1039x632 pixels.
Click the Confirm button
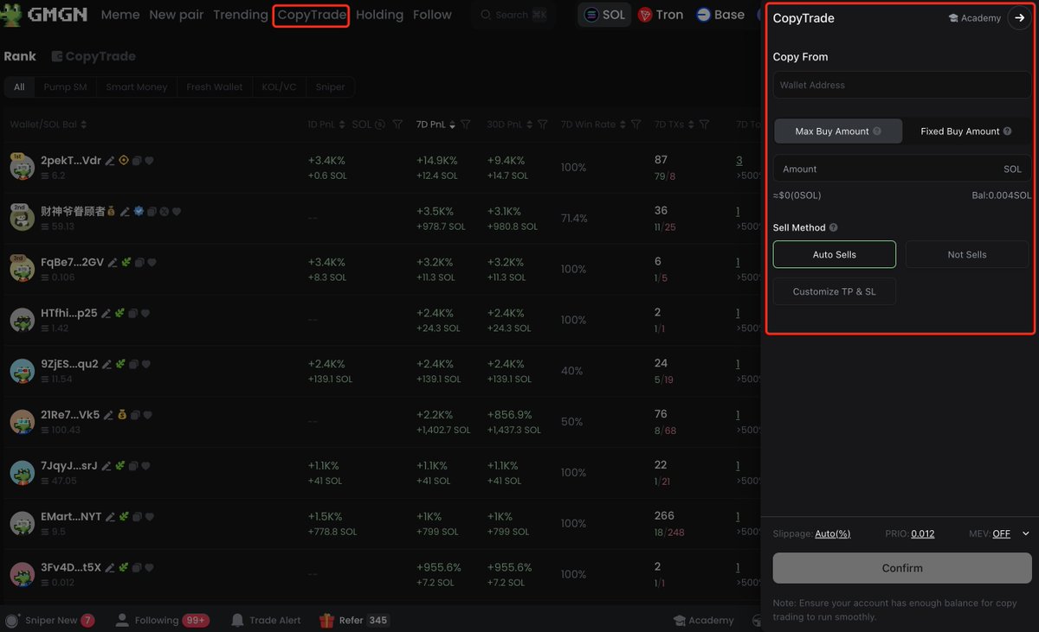pyautogui.click(x=902, y=568)
